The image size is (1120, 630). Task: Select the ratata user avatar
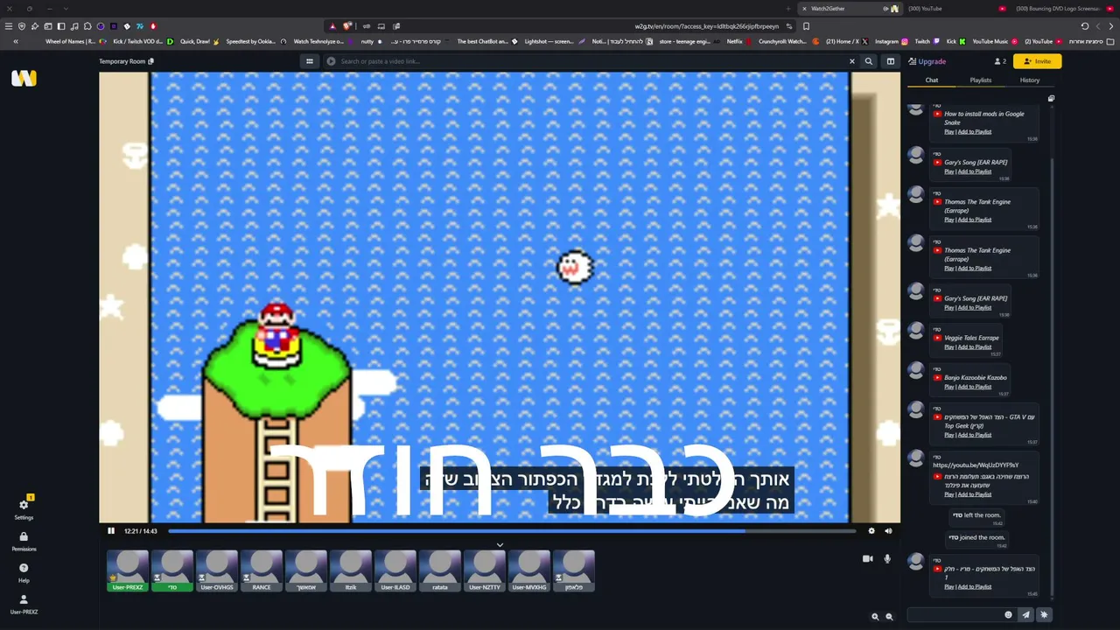[440, 570]
